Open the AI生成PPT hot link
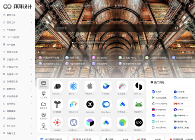Screen dimensions: 195x140 tap(103, 63)
